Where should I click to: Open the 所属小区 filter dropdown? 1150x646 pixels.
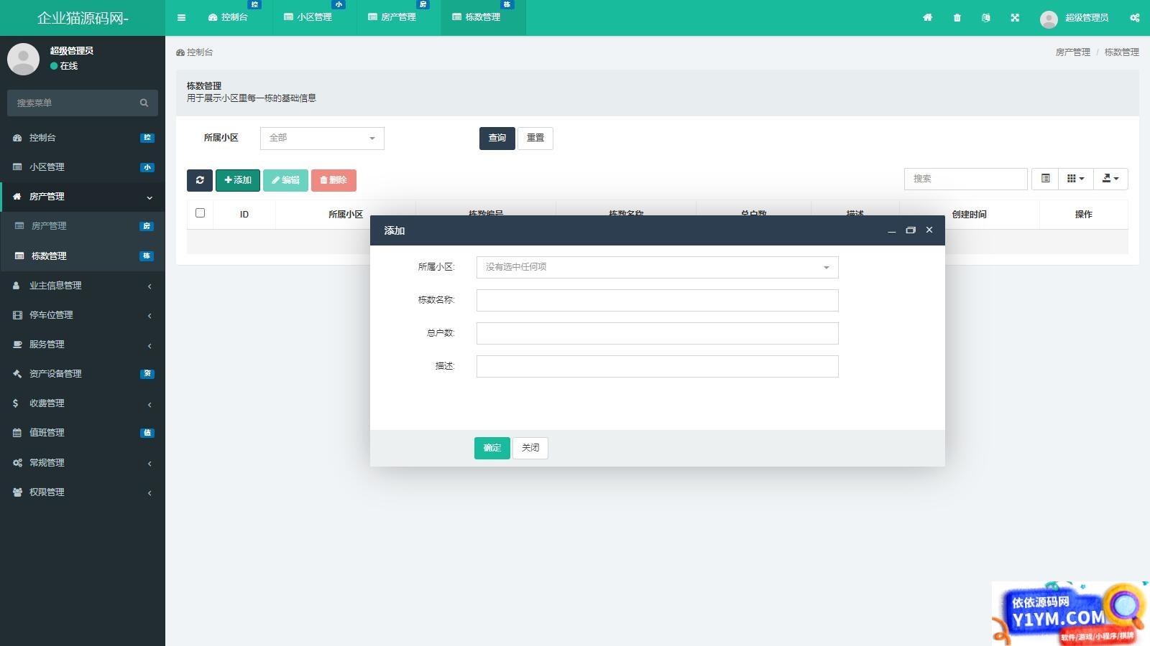[322, 138]
